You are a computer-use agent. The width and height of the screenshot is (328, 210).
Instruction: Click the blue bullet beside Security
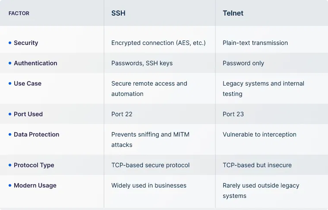10,43
